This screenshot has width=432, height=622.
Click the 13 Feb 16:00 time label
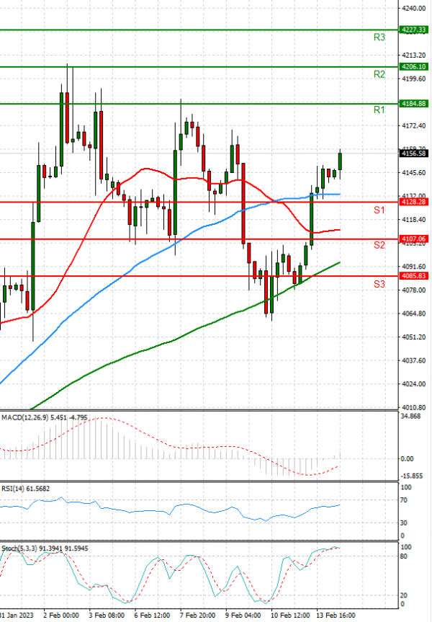coord(336,616)
